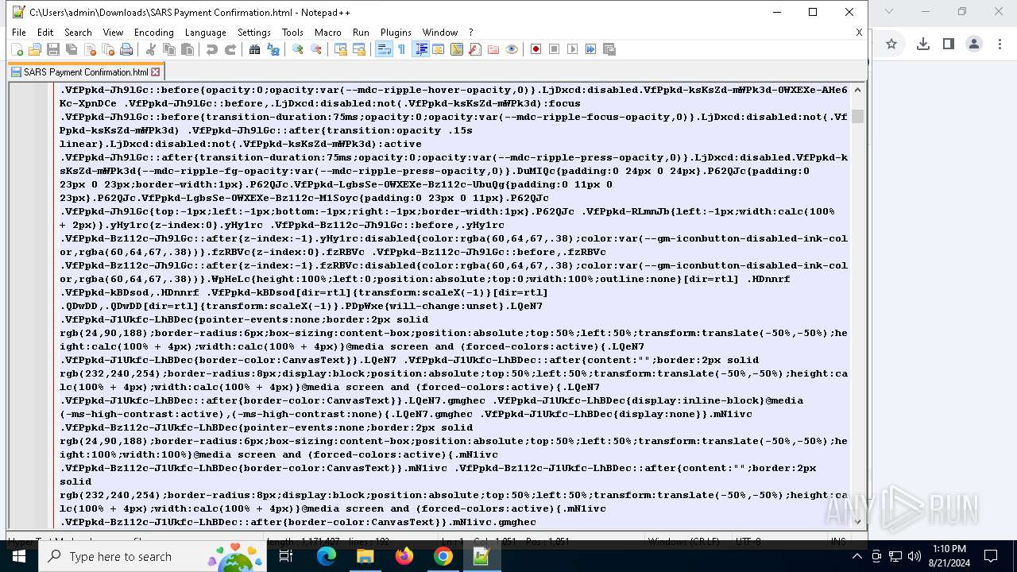Viewport: 1017px width, 572px height.
Task: Open the Tools menu
Action: [x=292, y=33]
